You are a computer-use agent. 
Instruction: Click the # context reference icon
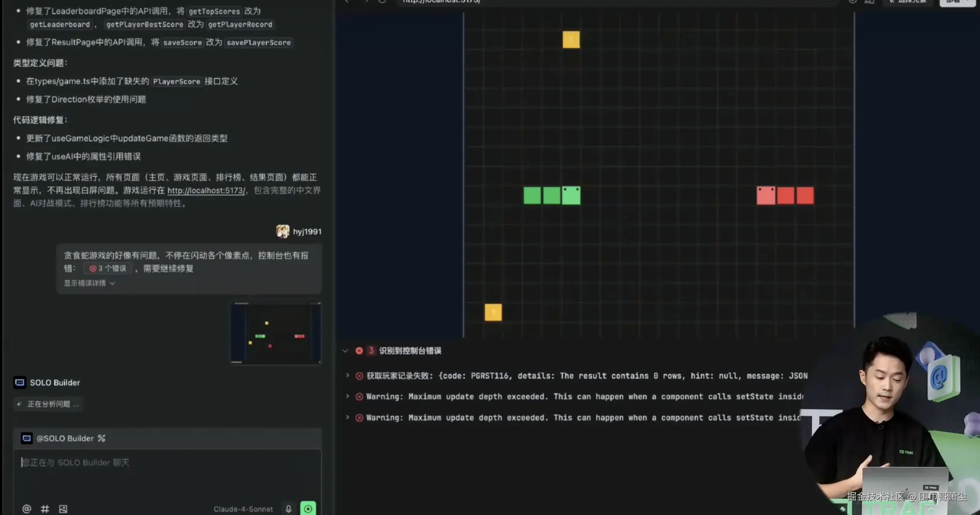click(45, 509)
